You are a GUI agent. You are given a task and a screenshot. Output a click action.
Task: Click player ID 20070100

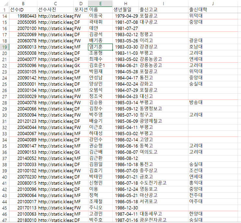pos(23,29)
